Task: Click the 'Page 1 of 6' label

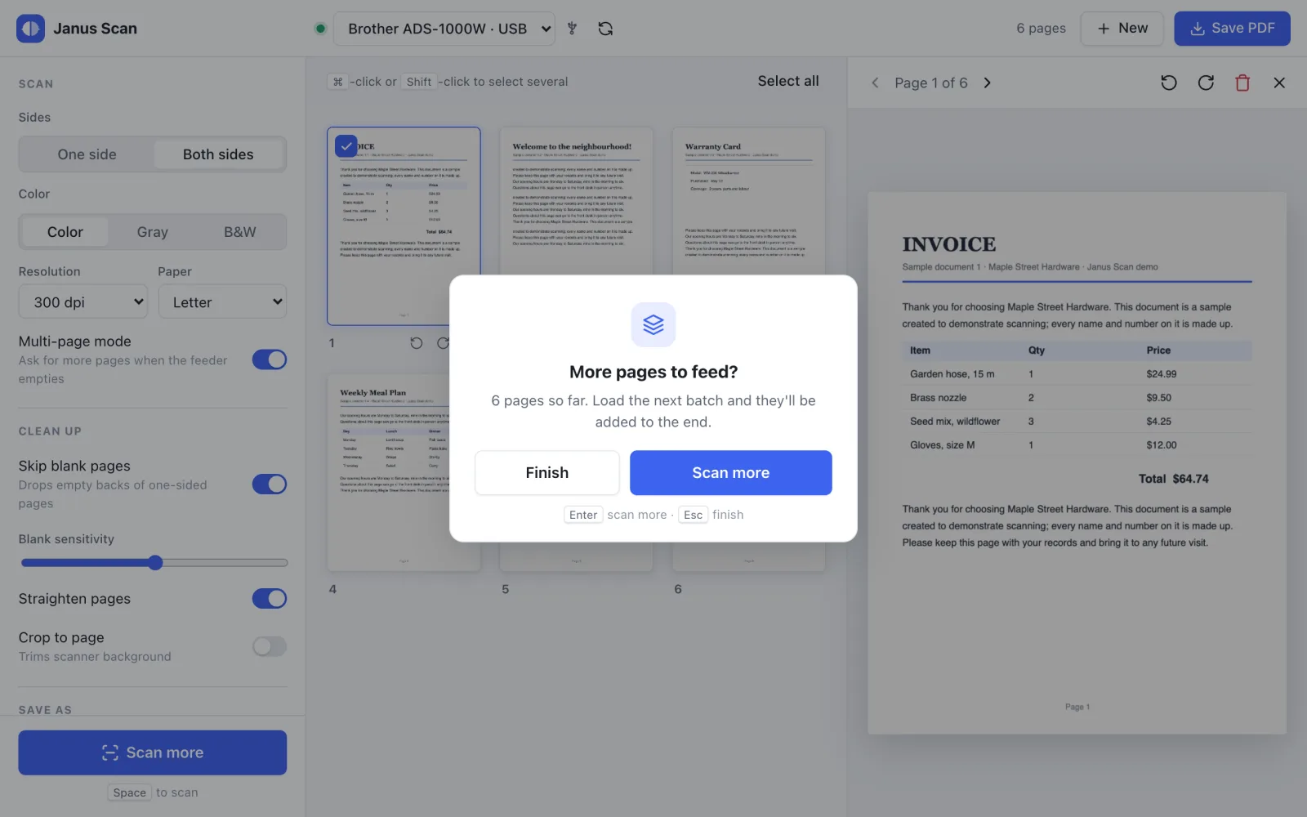Action: click(x=931, y=83)
